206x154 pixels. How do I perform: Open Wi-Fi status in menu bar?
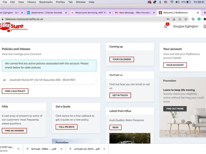coord(171,2)
